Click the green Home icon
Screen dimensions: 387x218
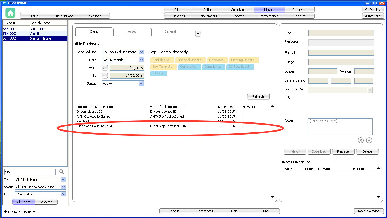[10, 13]
